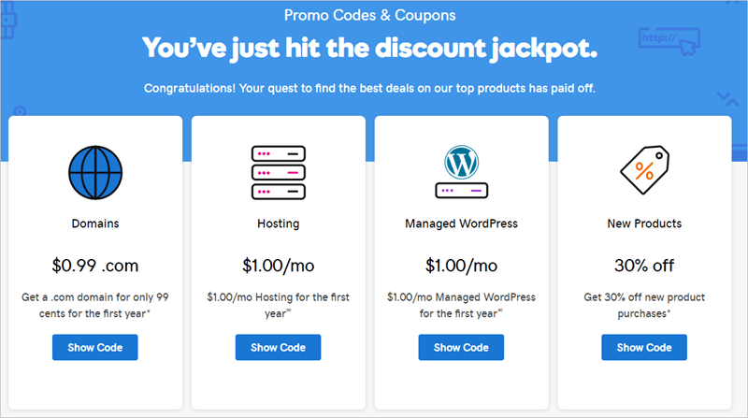Viewport: 748px width, 418px height.
Task: Click the $1.00/mo Hosting price
Action: [278, 266]
